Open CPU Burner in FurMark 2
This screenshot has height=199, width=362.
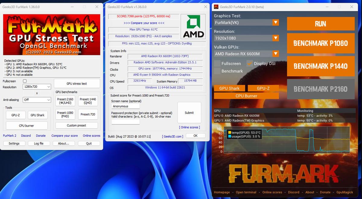click(246, 96)
